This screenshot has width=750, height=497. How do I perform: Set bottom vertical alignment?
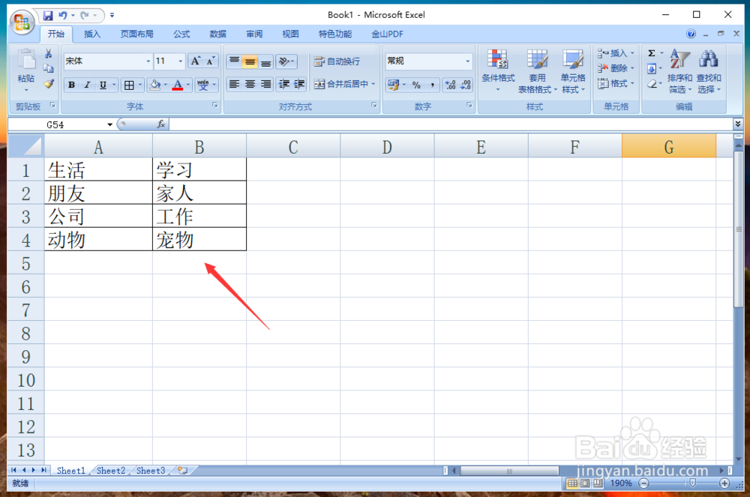pyautogui.click(x=266, y=61)
